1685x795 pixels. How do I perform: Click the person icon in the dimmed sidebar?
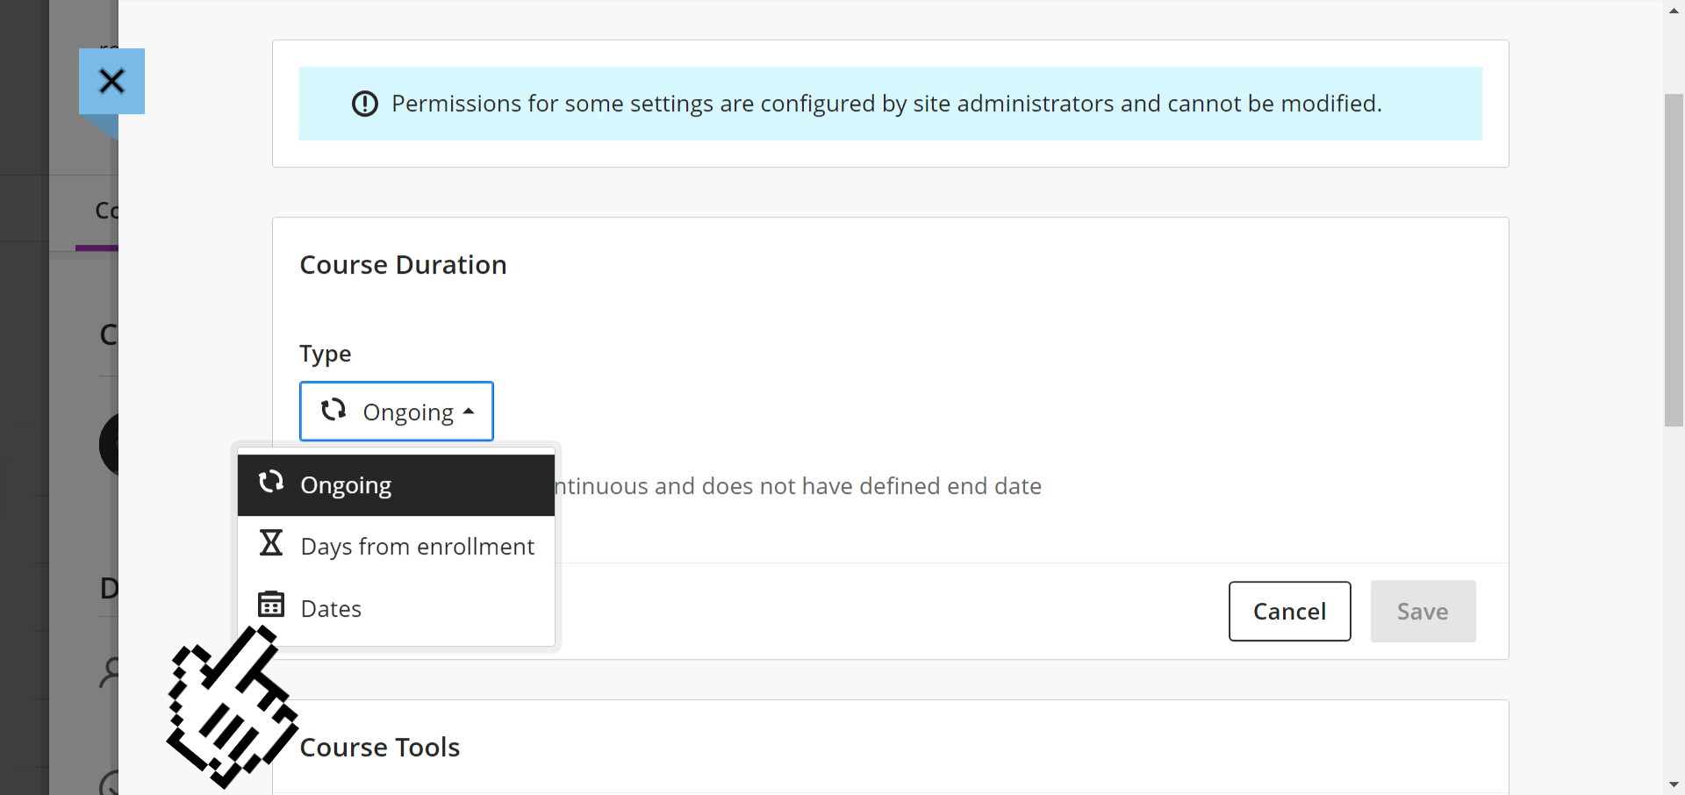[x=110, y=673]
